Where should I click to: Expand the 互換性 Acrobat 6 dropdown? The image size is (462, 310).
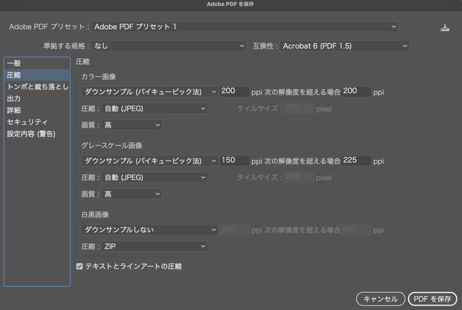coord(344,46)
